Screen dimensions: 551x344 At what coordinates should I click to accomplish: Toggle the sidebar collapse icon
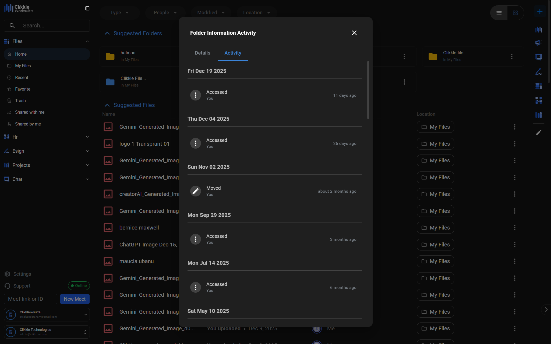click(87, 9)
